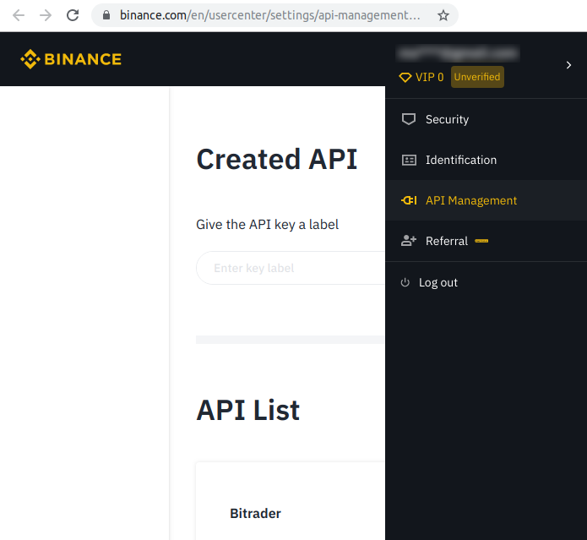Click the Binance logo
Screen dimensions: 587x540
[71, 59]
